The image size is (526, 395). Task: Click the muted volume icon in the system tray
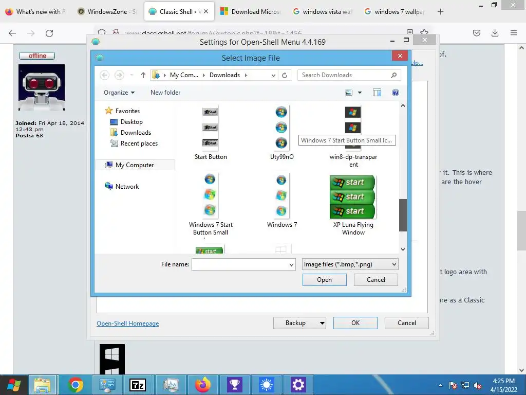coord(478,386)
